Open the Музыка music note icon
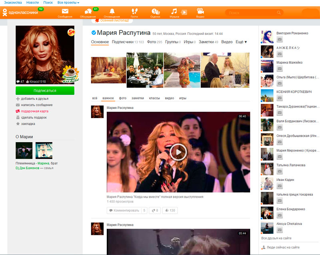The height and width of the screenshot is (255, 320). [x=174, y=13]
